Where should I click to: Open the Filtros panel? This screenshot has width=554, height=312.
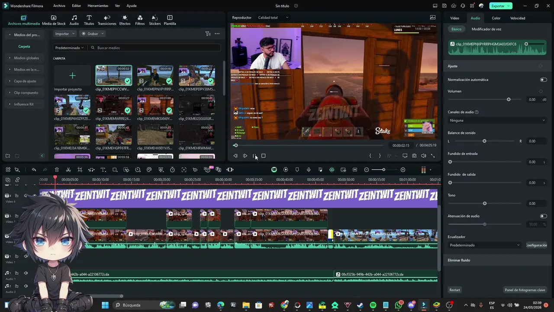(x=140, y=20)
